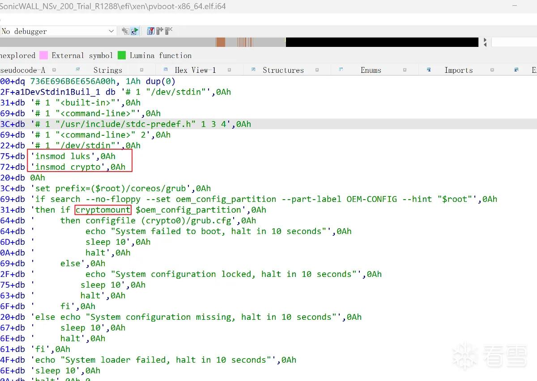Click the first grey C-file toolbar icon

click(125, 31)
